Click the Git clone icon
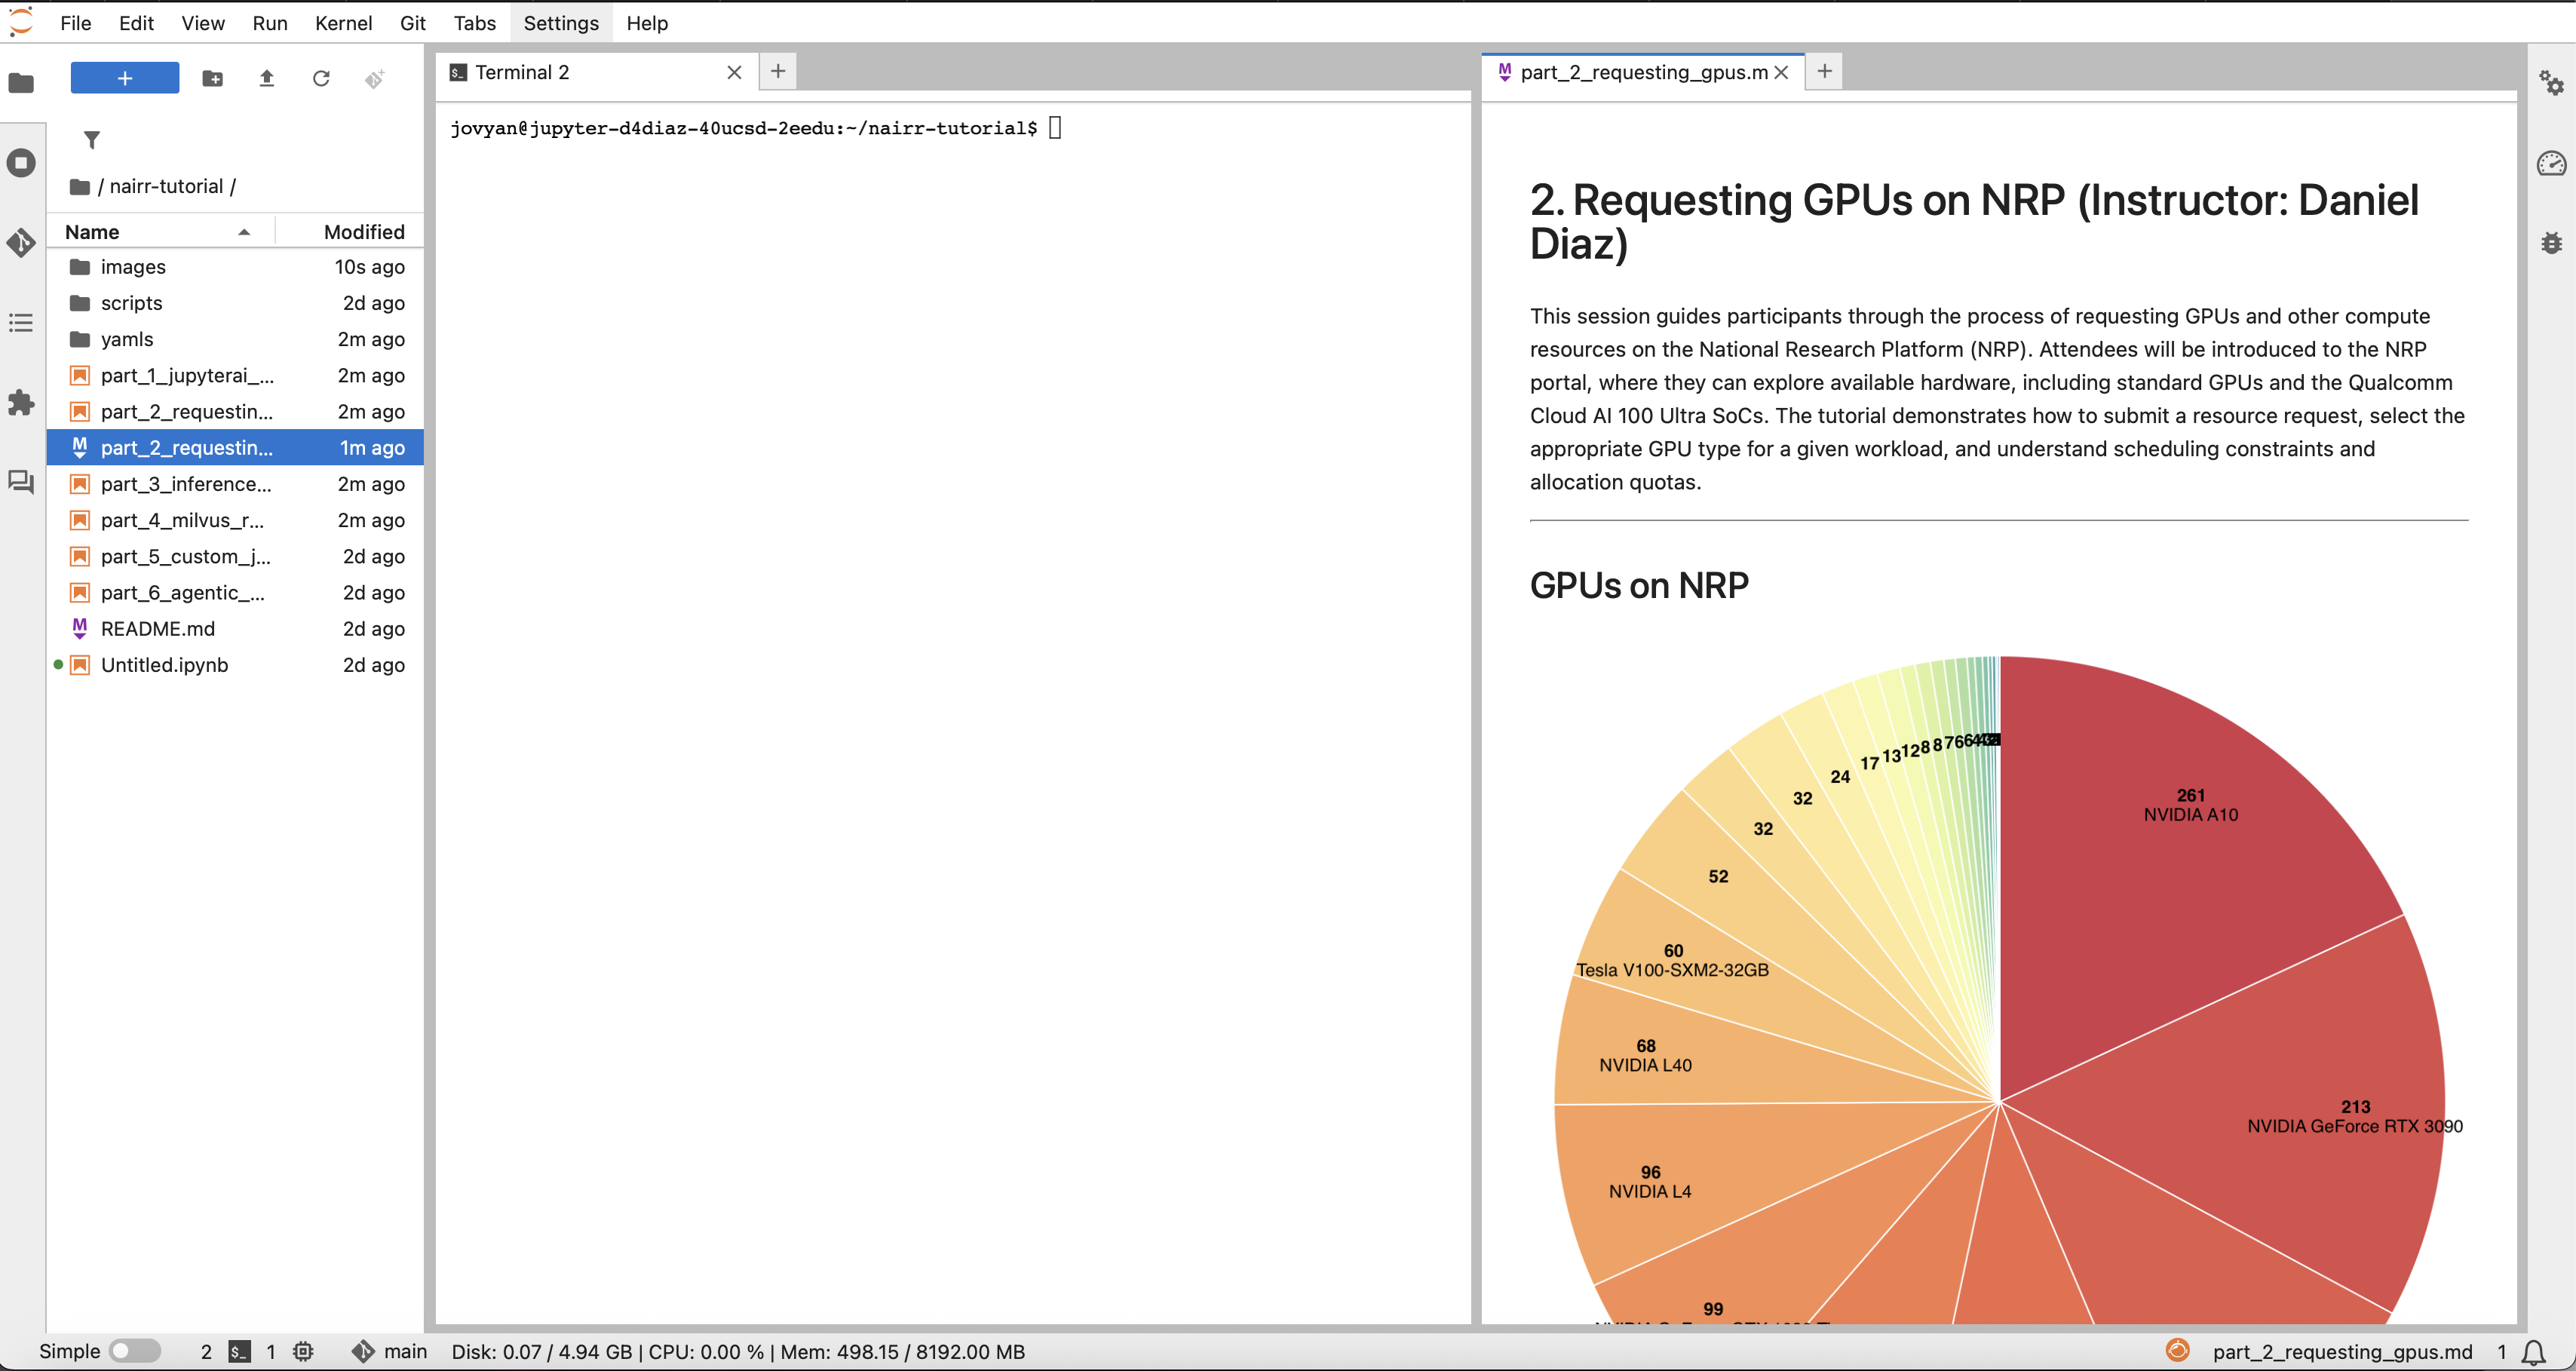 [375, 78]
